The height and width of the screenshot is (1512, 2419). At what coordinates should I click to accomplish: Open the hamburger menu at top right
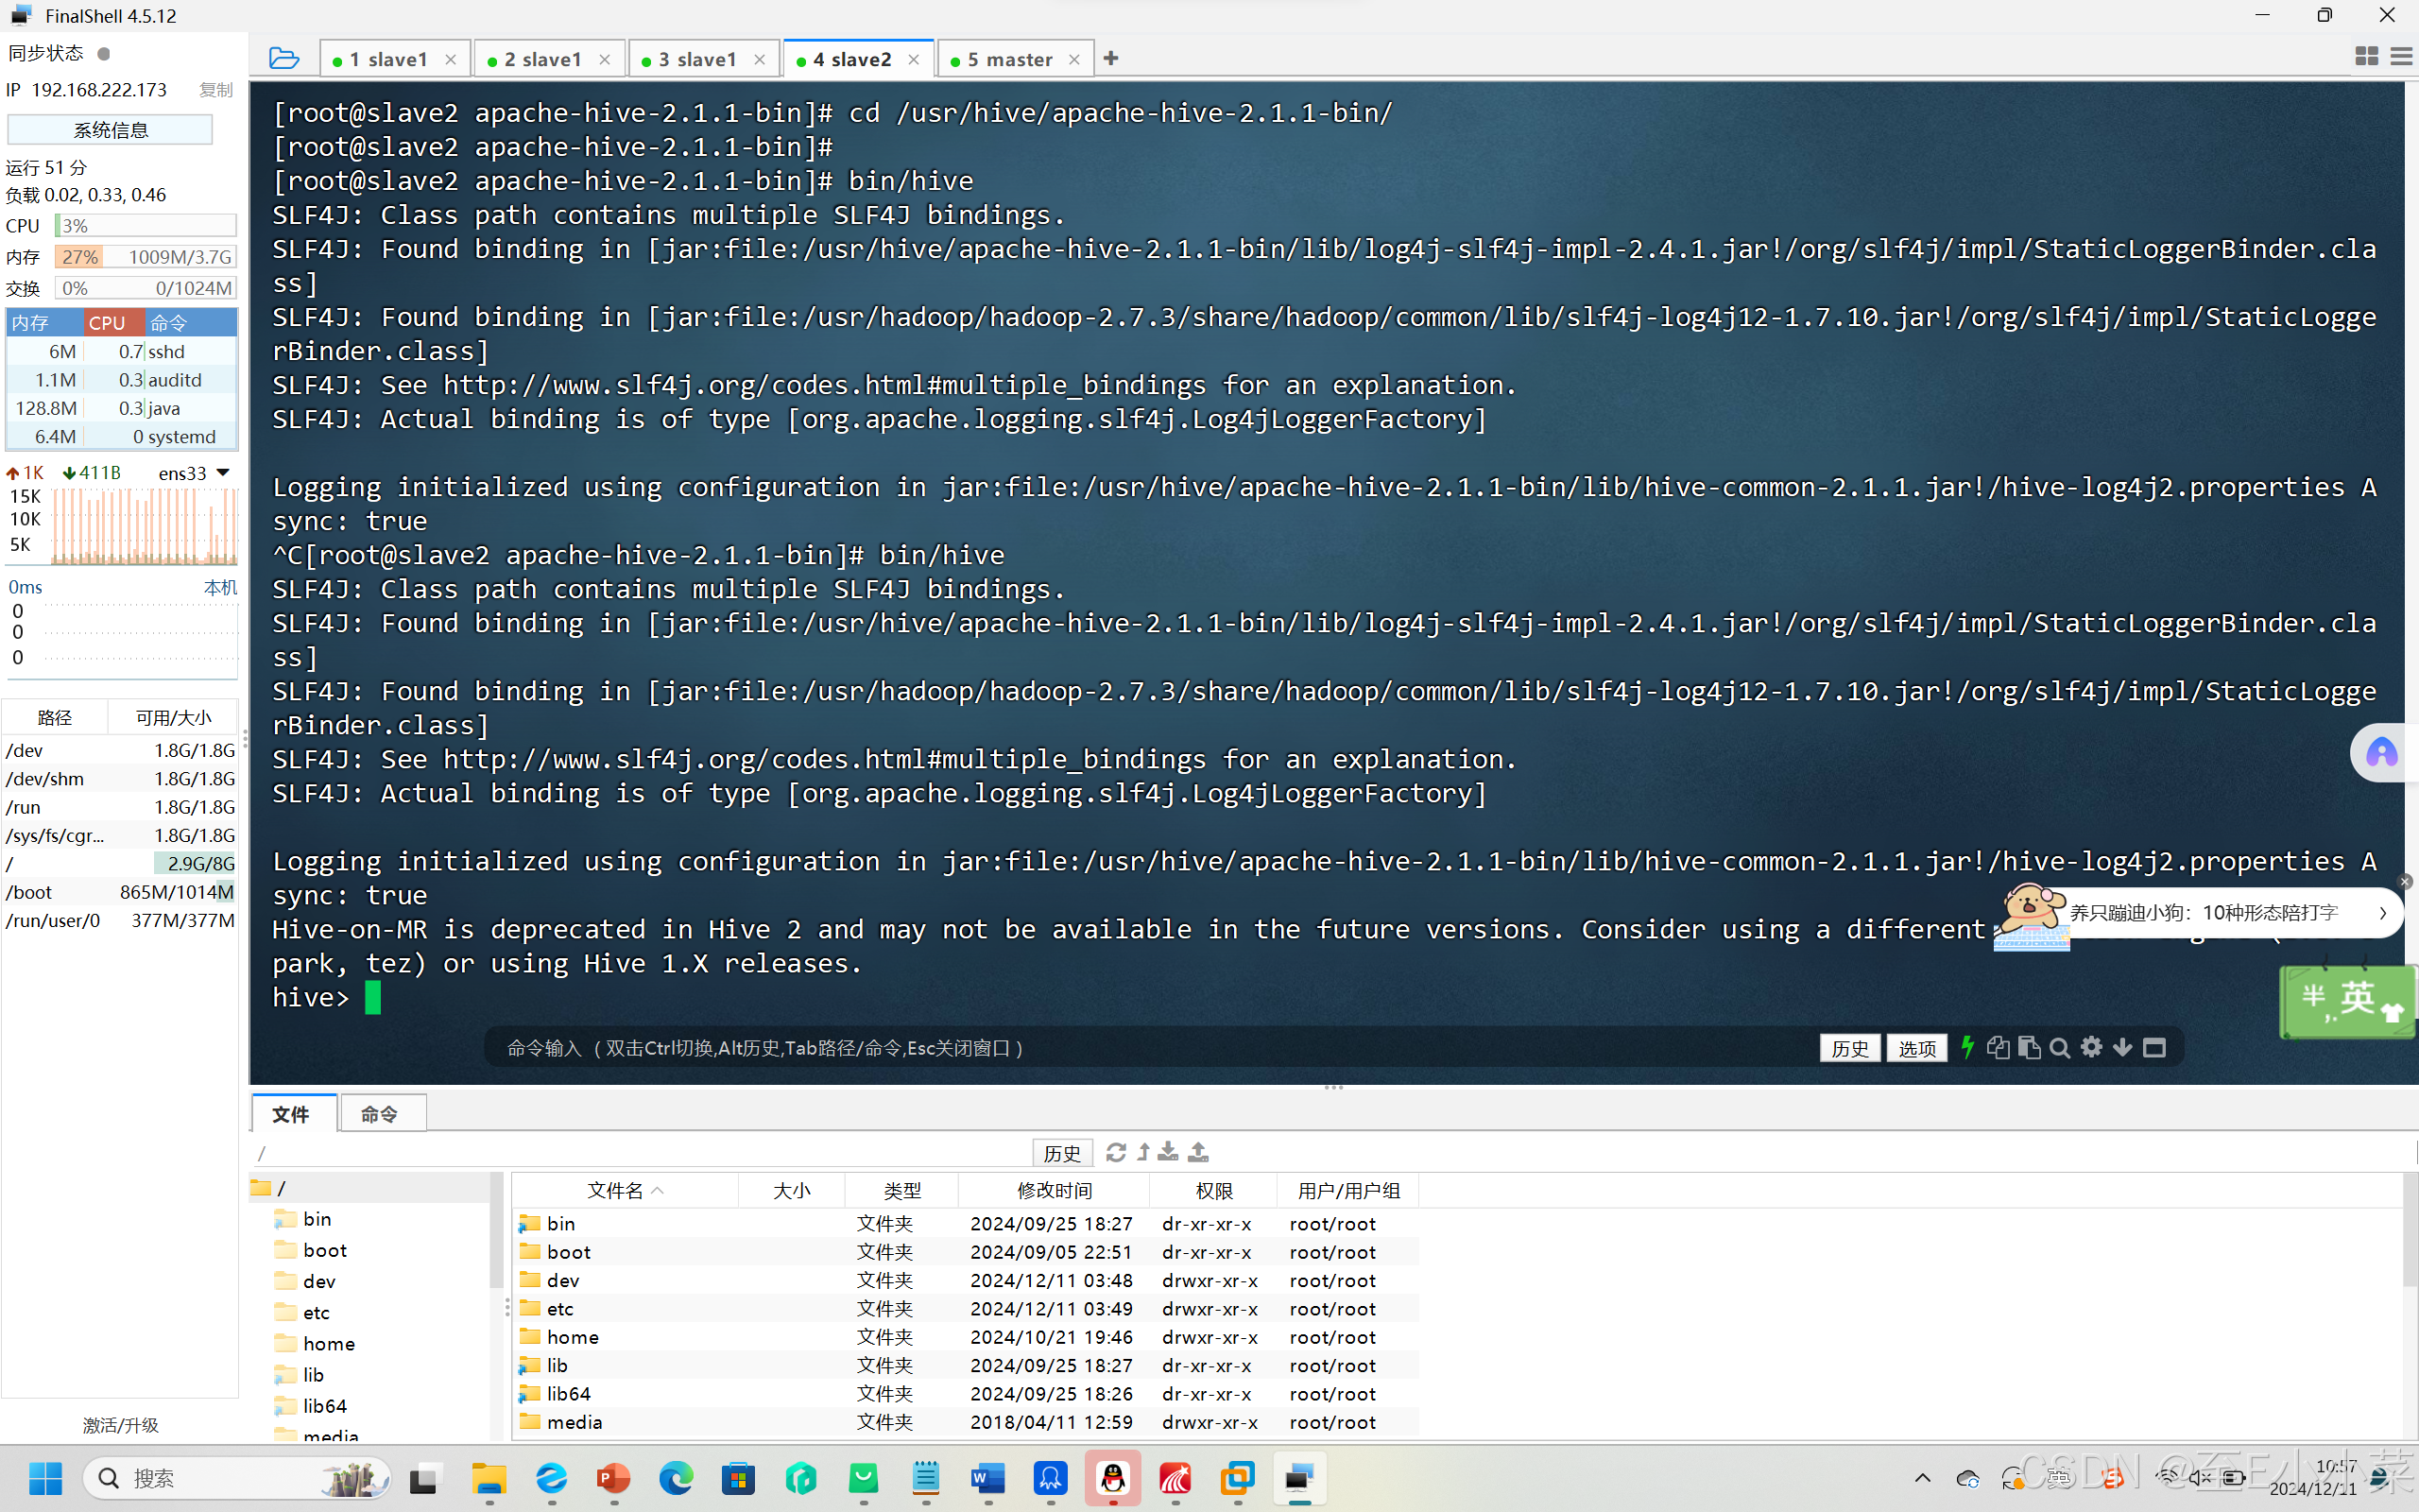point(2401,57)
